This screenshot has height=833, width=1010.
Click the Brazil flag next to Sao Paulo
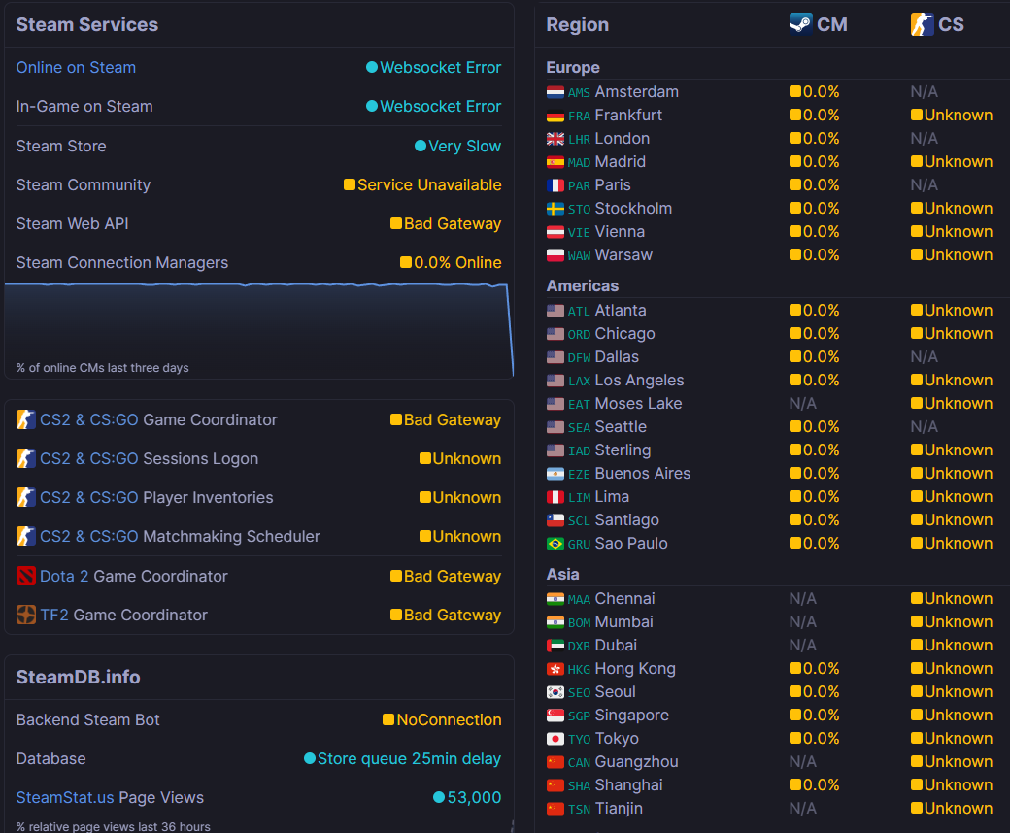coord(555,544)
